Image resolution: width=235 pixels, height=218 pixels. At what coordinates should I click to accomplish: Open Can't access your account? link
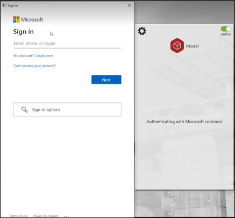(x=35, y=66)
